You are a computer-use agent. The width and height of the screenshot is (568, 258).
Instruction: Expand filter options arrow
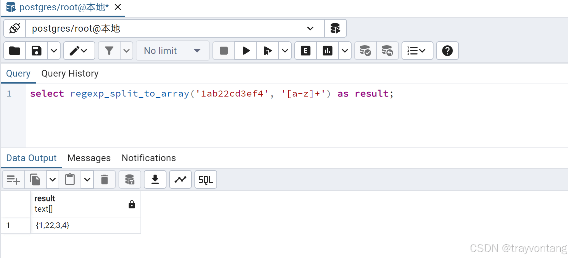click(127, 51)
